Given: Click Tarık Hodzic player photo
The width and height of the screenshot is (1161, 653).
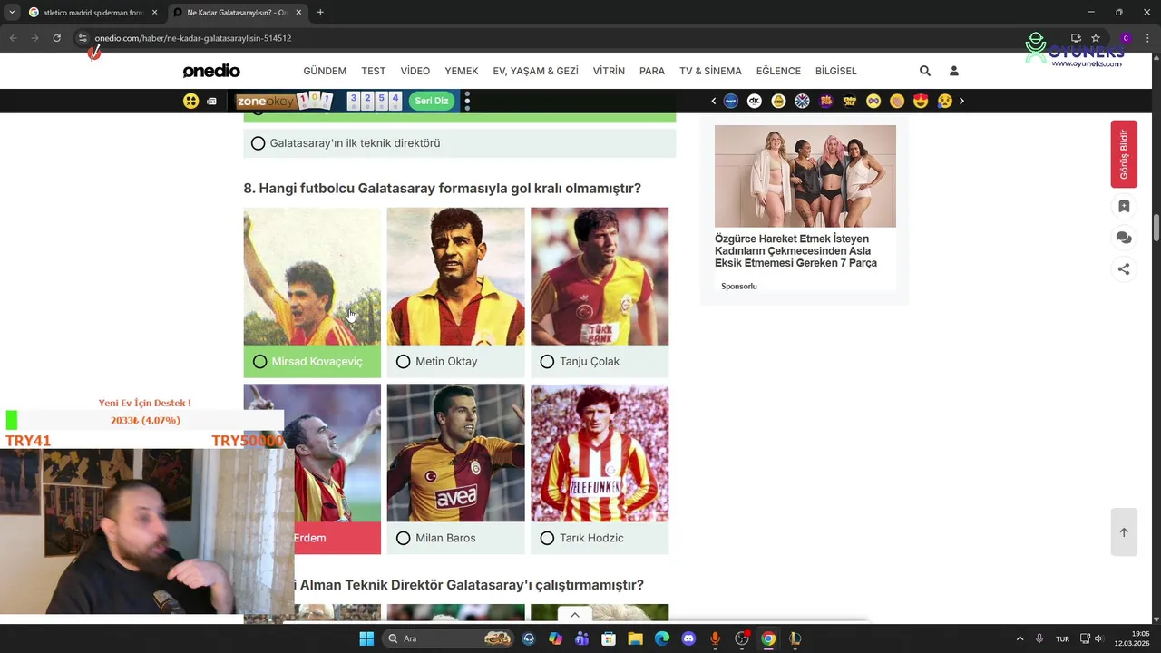Looking at the screenshot, I should [600, 453].
